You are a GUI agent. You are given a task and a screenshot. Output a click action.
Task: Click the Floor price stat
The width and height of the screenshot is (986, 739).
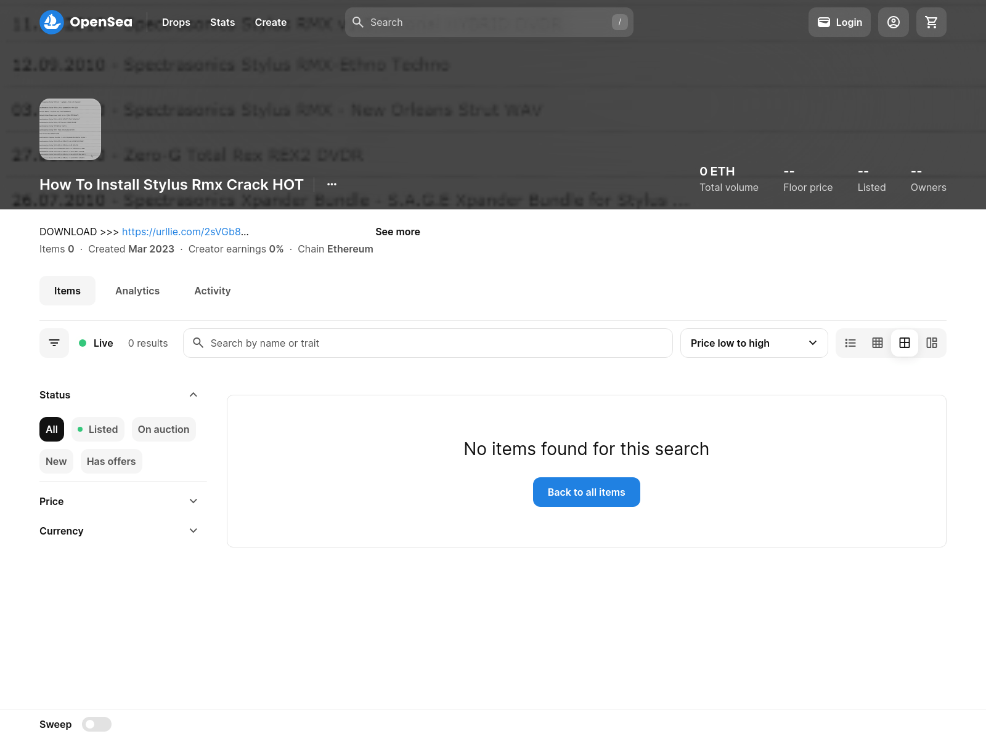(808, 179)
